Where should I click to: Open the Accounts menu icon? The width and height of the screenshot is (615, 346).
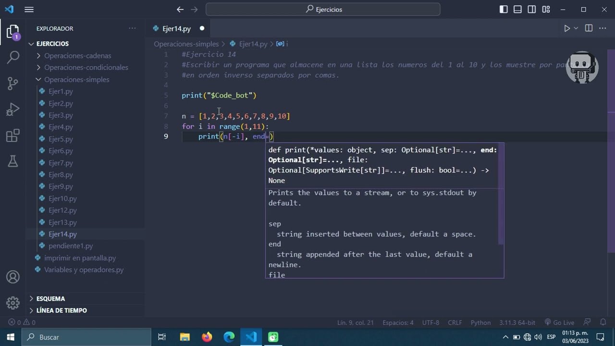tap(13, 277)
